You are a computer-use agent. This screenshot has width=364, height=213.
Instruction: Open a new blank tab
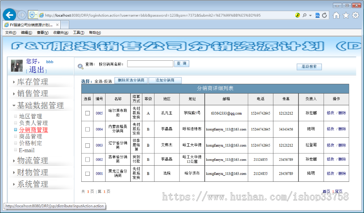click(x=65, y=25)
